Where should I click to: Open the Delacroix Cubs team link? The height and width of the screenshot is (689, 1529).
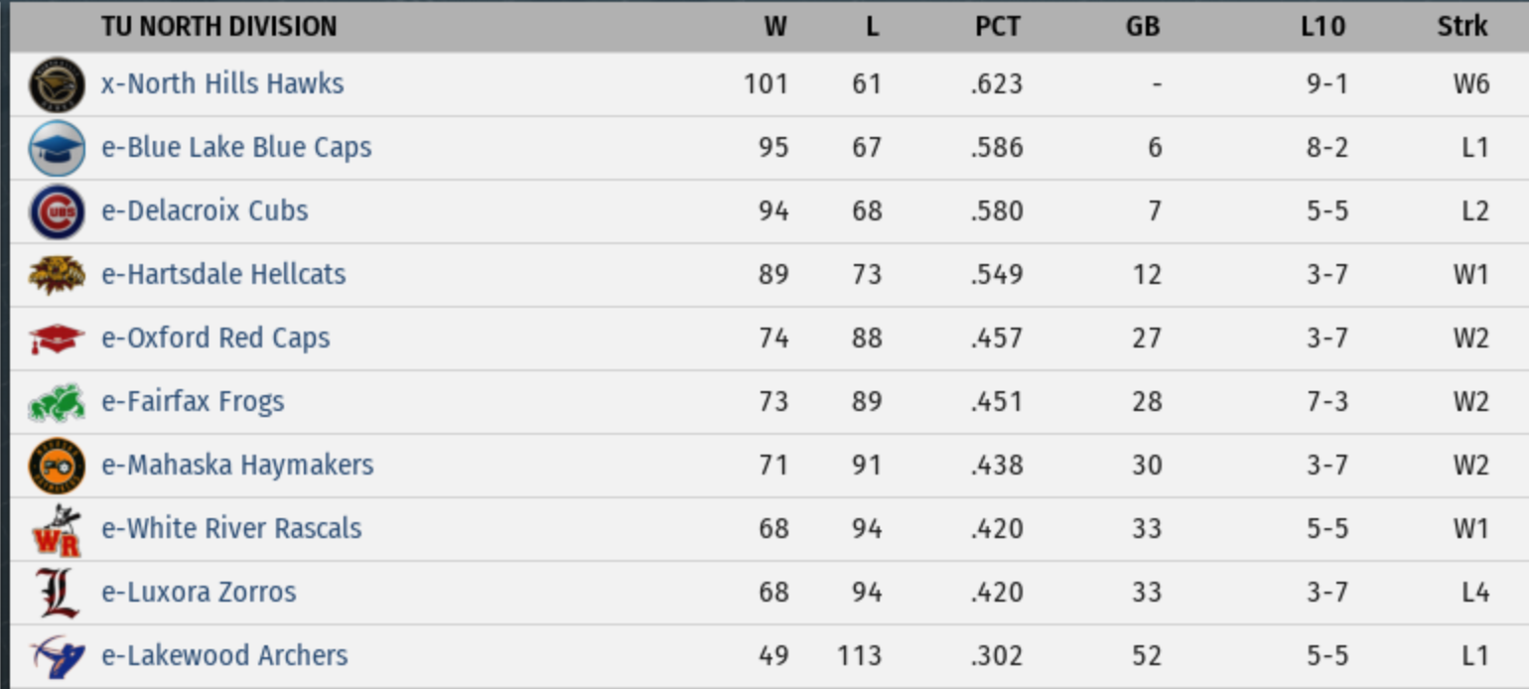[x=205, y=210]
